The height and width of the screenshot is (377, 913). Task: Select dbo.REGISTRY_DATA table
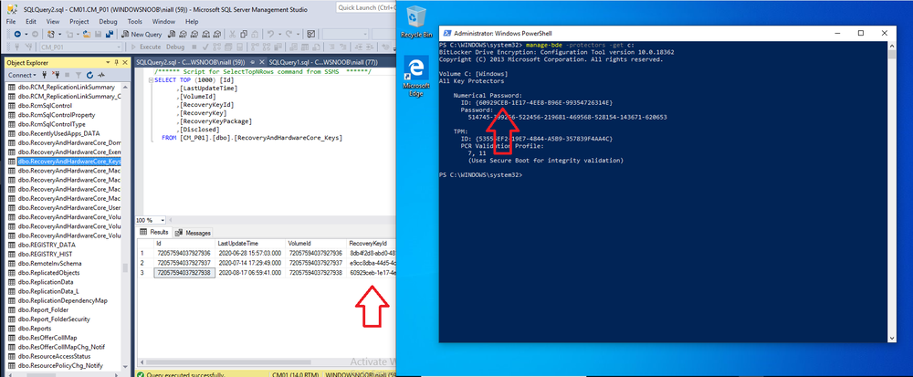tap(46, 245)
